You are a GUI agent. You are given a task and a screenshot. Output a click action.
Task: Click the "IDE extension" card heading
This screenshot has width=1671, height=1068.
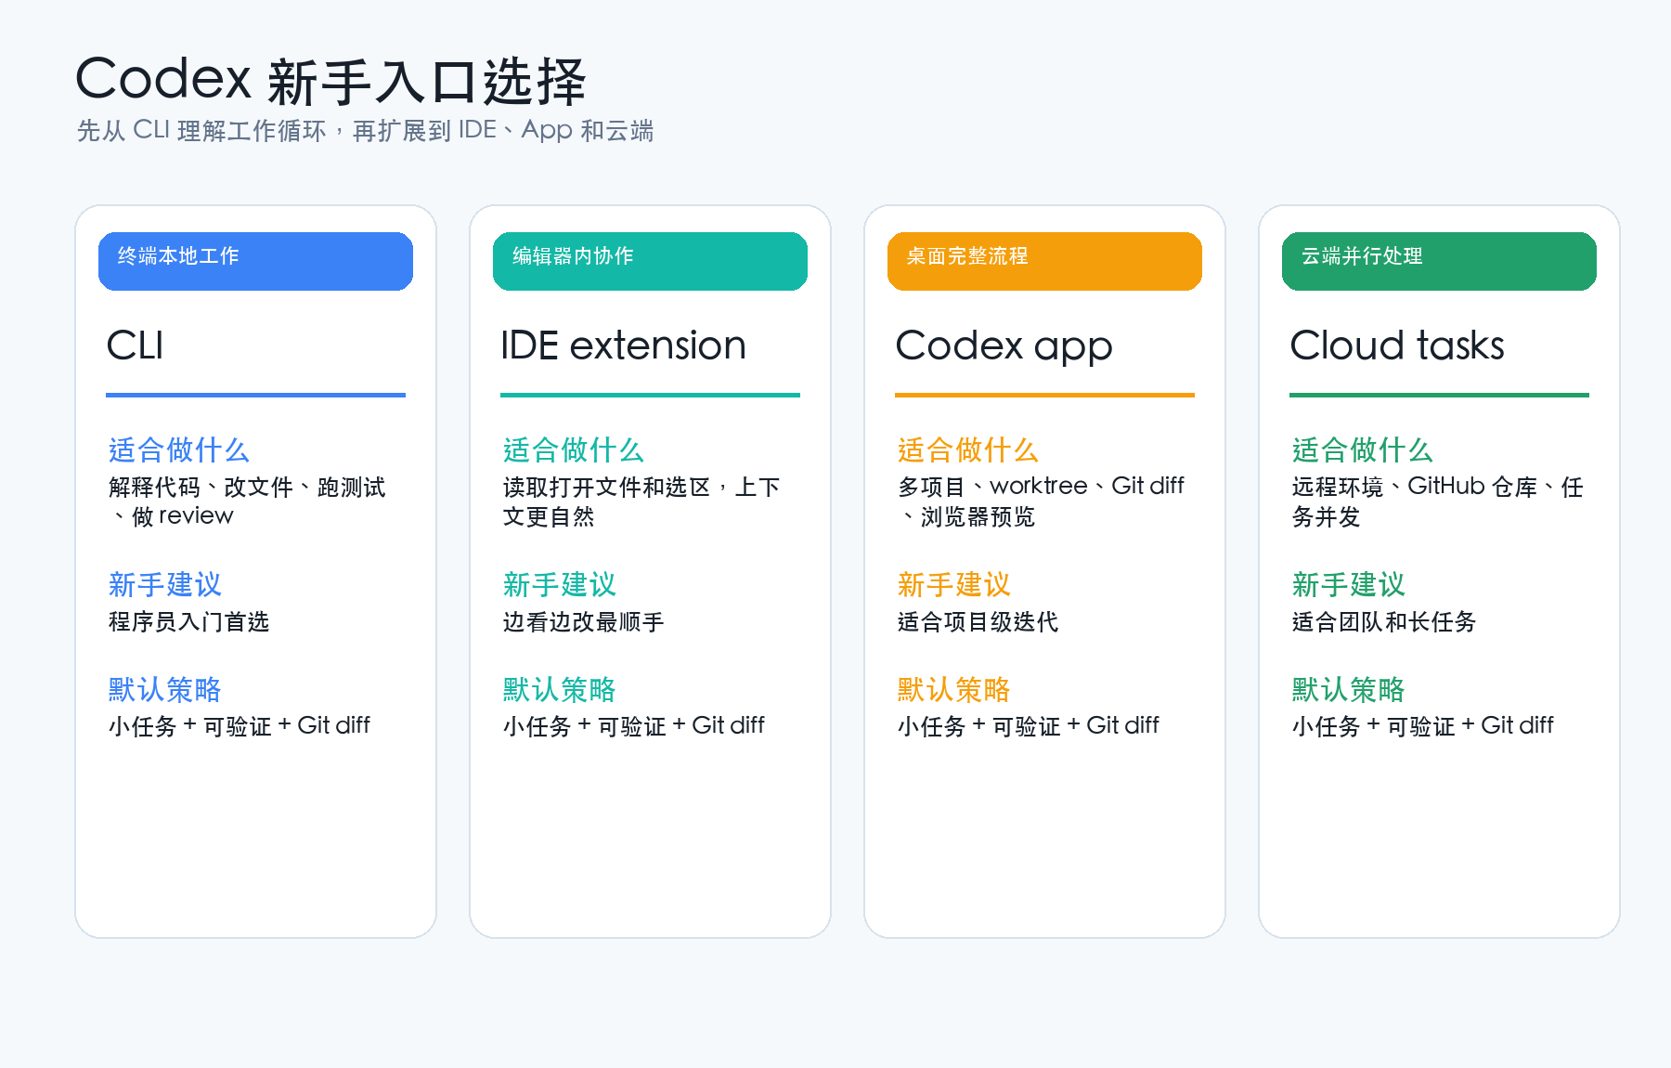623,345
